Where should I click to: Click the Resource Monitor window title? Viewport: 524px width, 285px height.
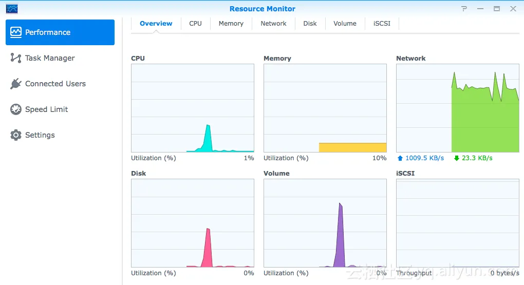(263, 9)
